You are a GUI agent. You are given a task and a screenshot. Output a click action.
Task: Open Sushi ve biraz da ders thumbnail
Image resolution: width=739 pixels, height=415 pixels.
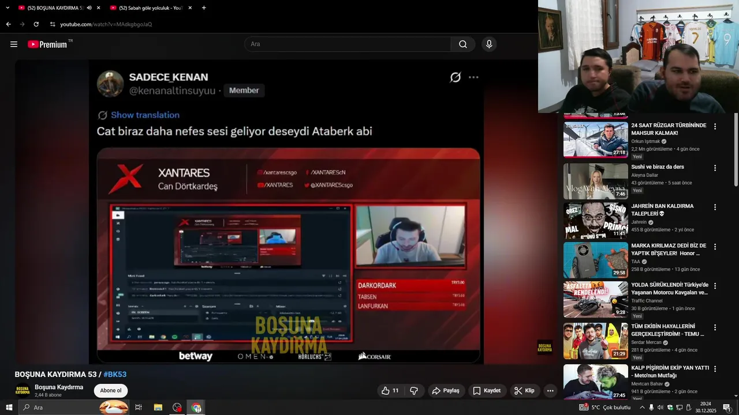click(596, 181)
